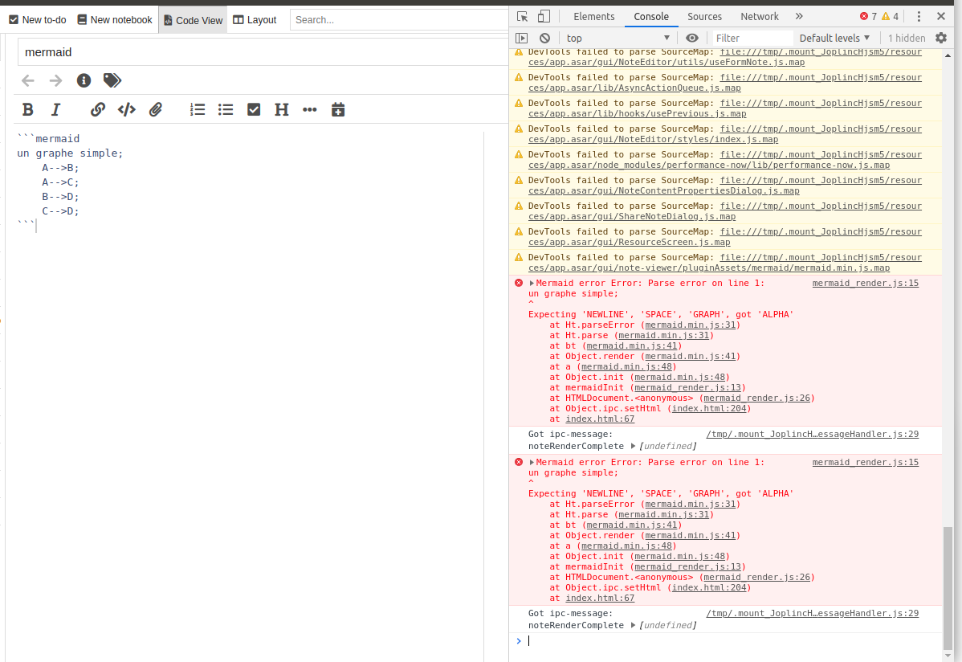Attach a file using the paperclip icon

[156, 110]
